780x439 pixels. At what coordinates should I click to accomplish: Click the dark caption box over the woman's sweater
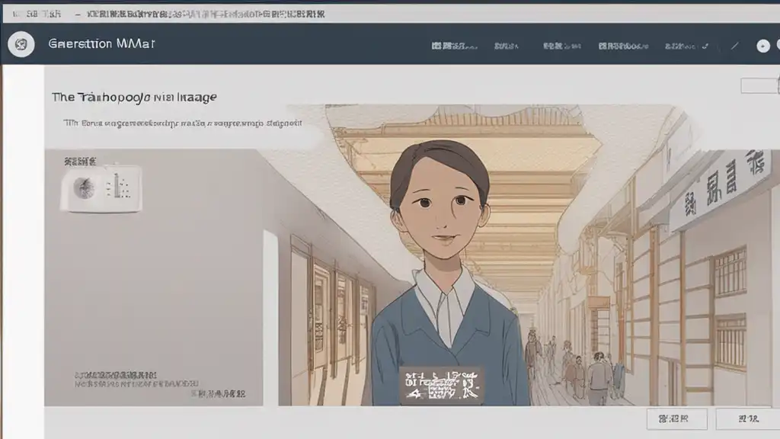442,386
